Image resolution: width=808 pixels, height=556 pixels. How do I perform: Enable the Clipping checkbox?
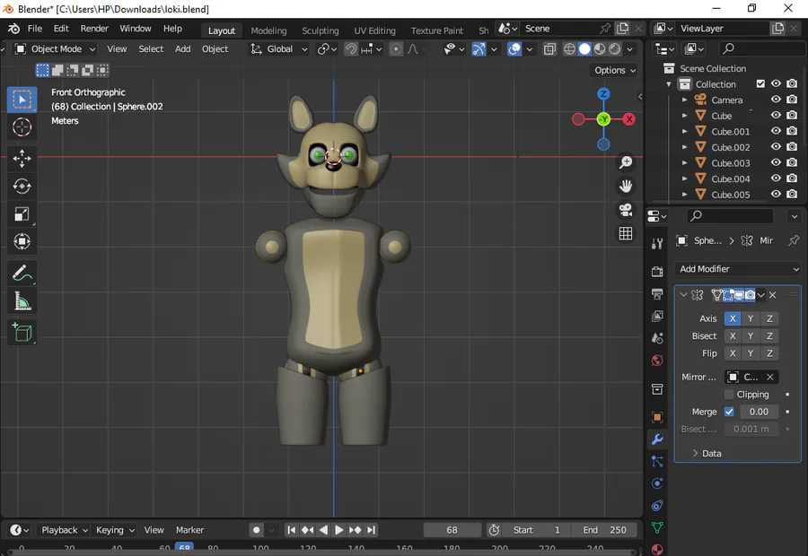click(729, 395)
